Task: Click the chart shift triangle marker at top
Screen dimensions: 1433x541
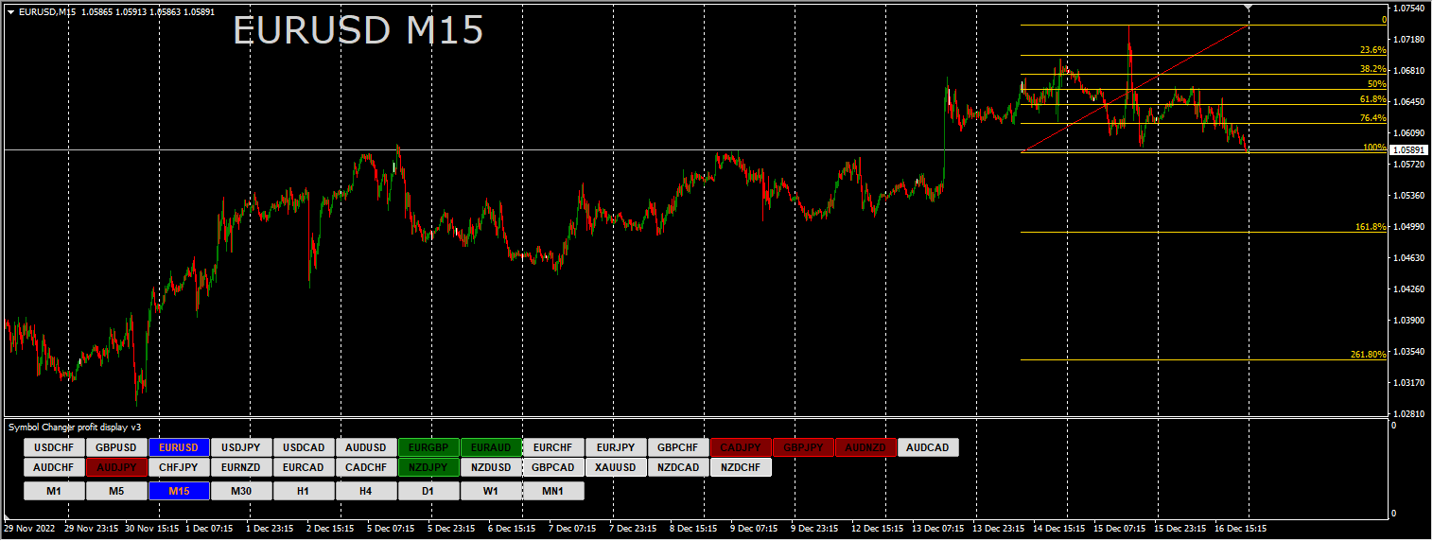Action: (x=1248, y=8)
